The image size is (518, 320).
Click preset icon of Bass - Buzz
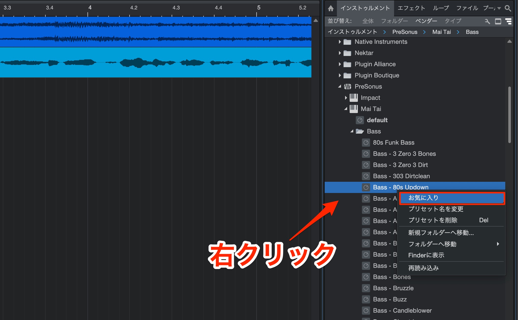[366, 299]
